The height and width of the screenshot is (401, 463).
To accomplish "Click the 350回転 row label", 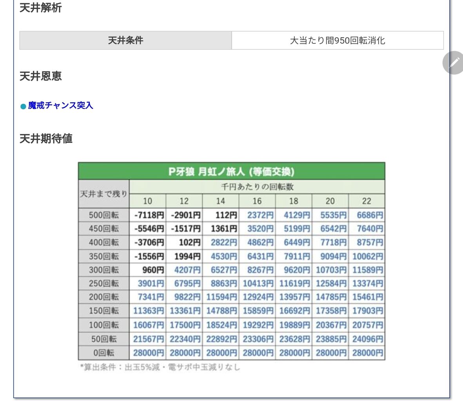I will (103, 256).
